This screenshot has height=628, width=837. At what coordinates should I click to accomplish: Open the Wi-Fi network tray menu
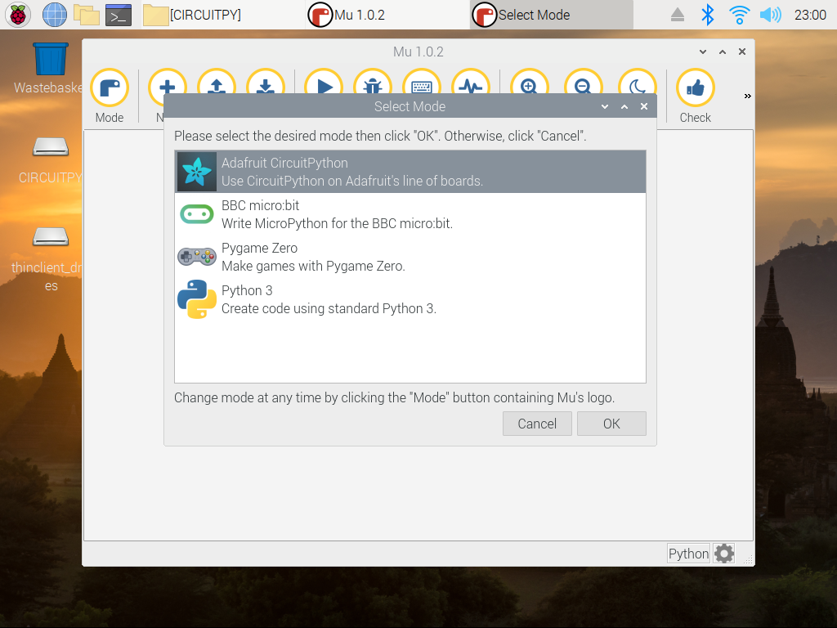739,15
